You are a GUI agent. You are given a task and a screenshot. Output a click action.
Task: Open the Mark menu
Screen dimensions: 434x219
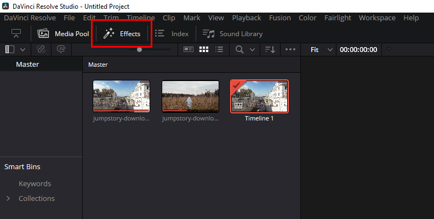tap(192, 18)
